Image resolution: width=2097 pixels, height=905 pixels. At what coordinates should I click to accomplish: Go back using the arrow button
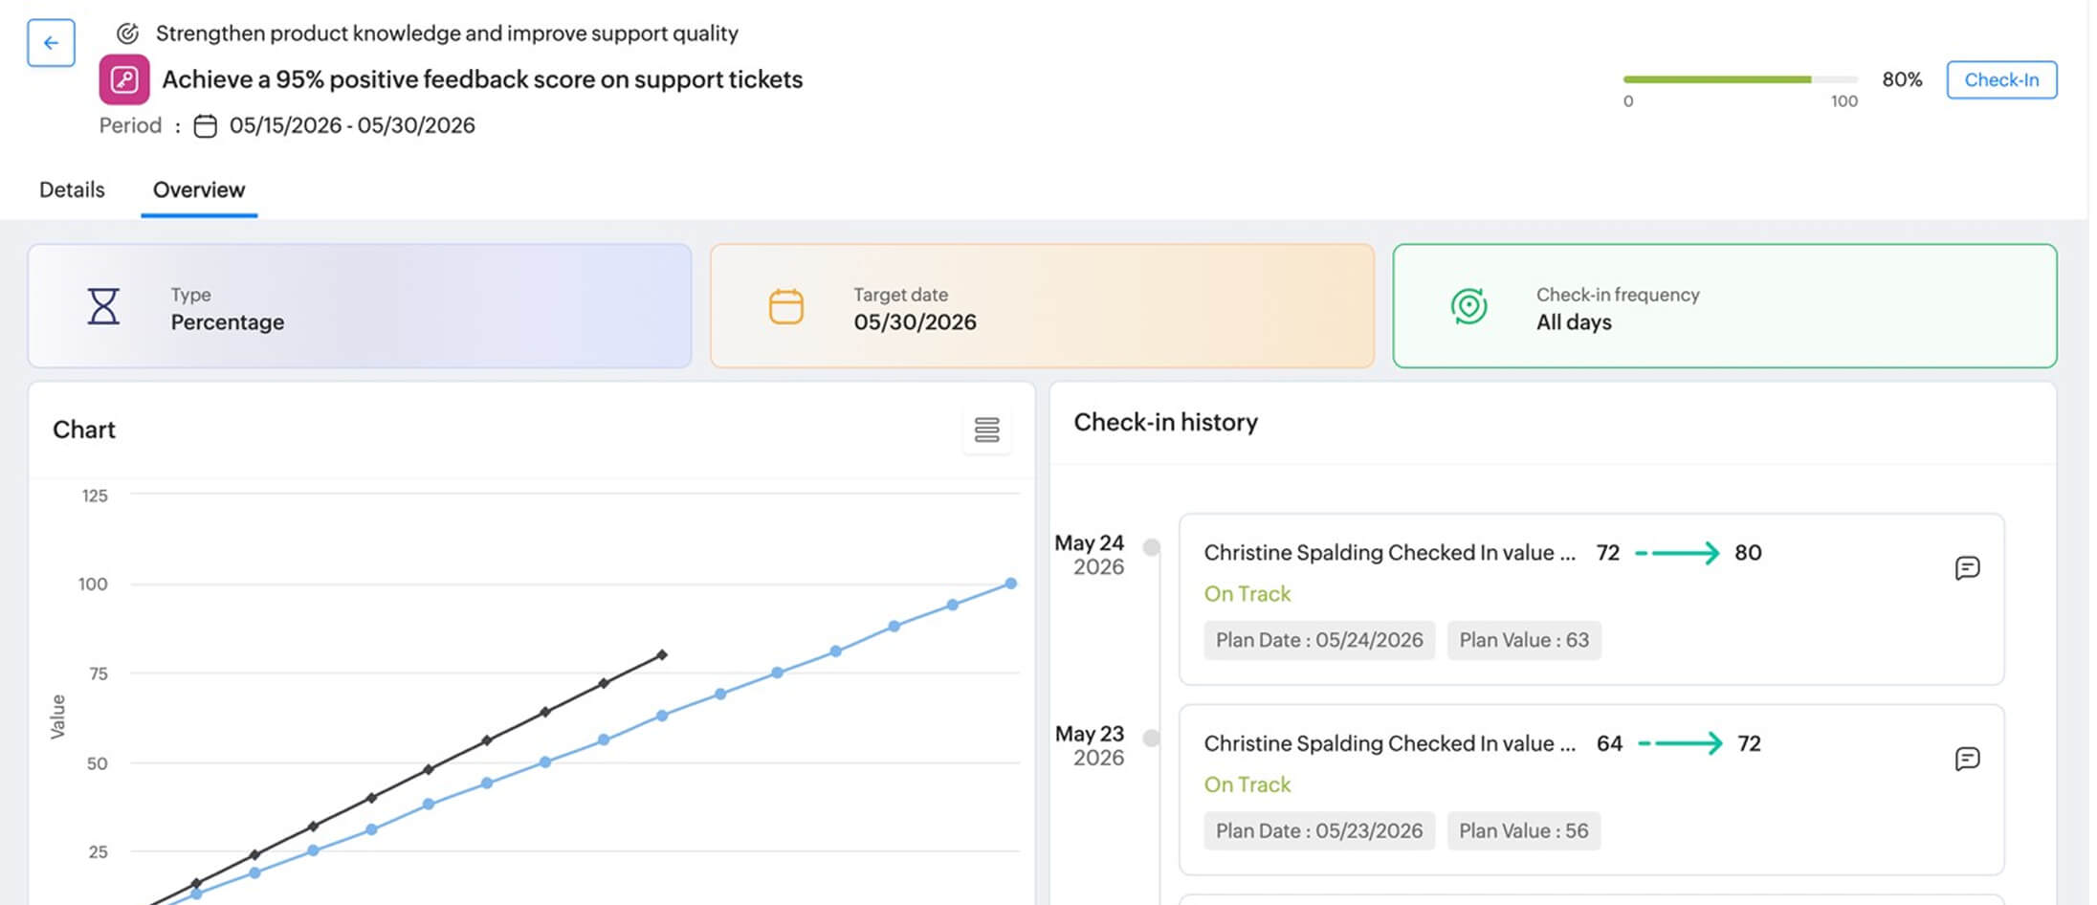click(51, 43)
